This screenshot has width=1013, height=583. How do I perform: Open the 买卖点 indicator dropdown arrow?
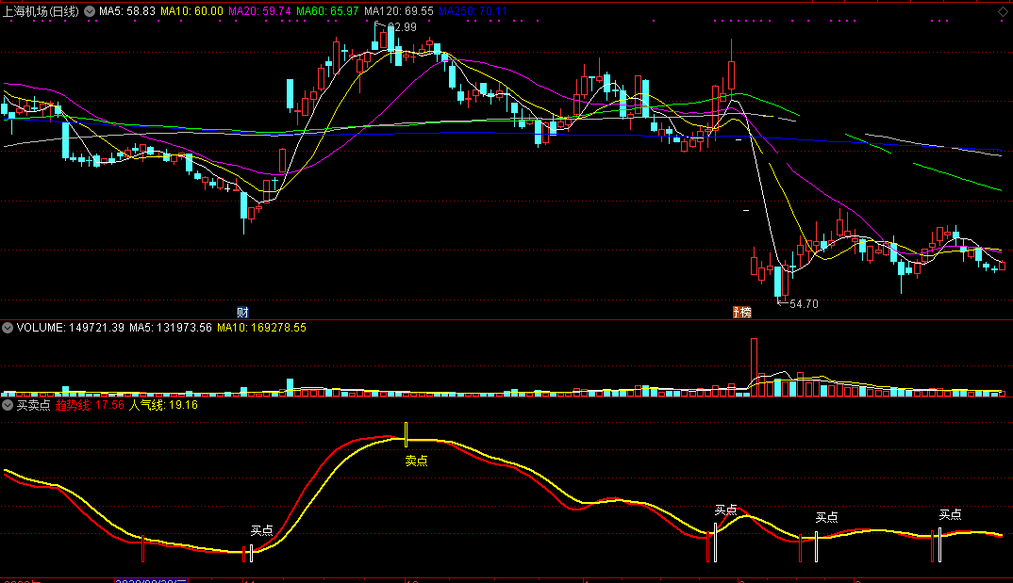tap(8, 405)
